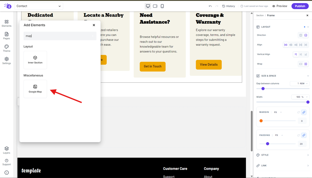Click the app logo at top left

(8, 6)
